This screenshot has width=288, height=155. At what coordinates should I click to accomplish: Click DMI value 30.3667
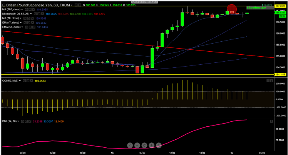(48, 121)
